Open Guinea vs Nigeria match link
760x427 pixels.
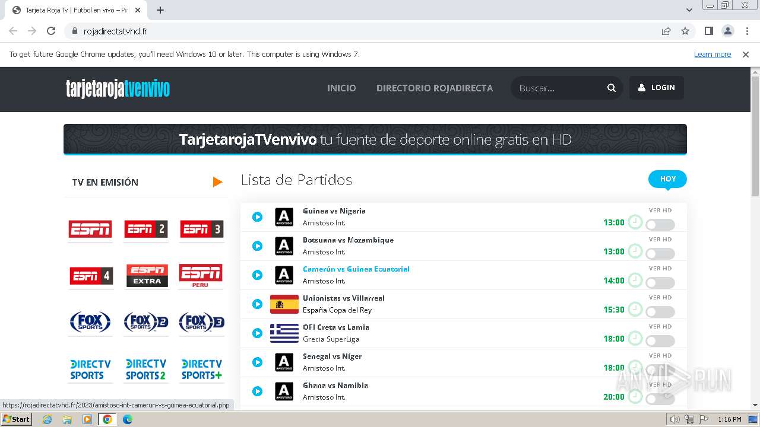(x=334, y=211)
